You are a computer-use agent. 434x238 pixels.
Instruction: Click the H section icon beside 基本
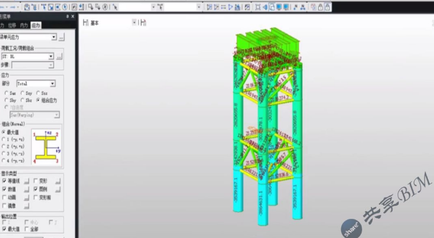pyautogui.click(x=86, y=23)
